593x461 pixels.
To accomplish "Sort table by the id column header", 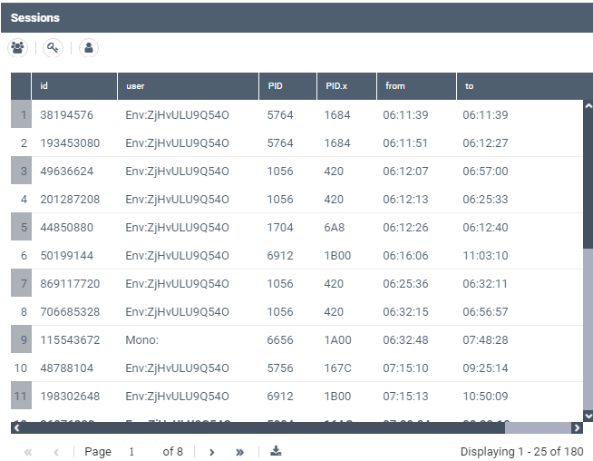I will [x=74, y=86].
